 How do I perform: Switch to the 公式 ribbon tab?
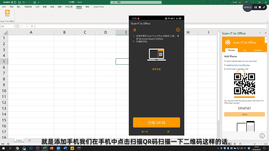click(x=37, y=7)
